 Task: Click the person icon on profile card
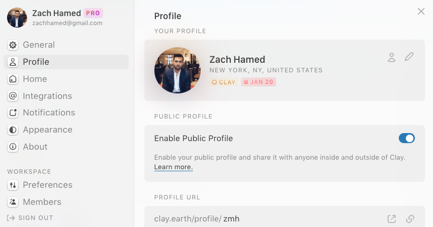click(391, 57)
